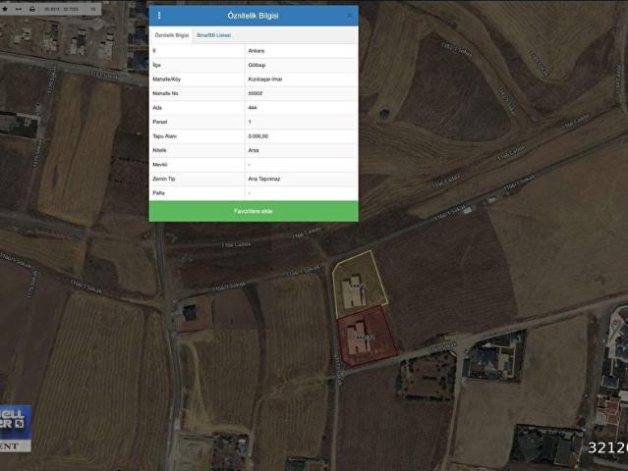Close the Öznitelik Bilgisi dialog
Image resolution: width=628 pixels, height=471 pixels.
coord(349,16)
